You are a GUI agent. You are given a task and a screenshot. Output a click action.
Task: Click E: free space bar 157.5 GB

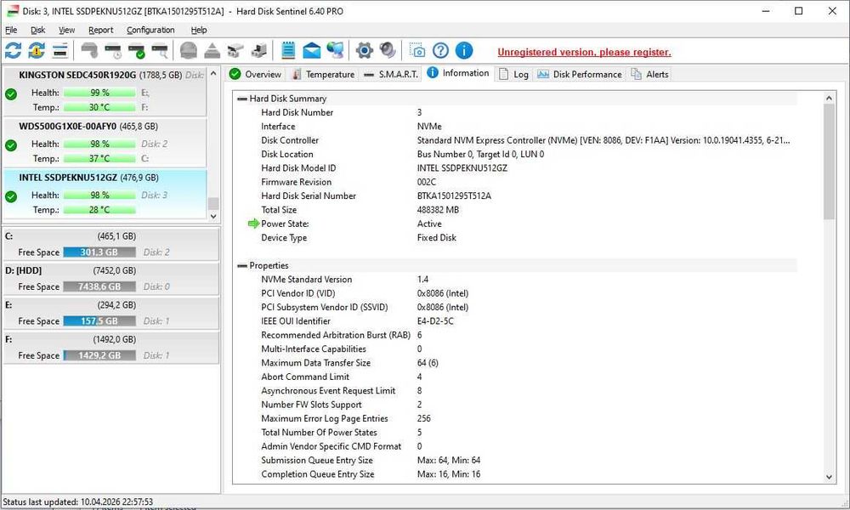99,320
